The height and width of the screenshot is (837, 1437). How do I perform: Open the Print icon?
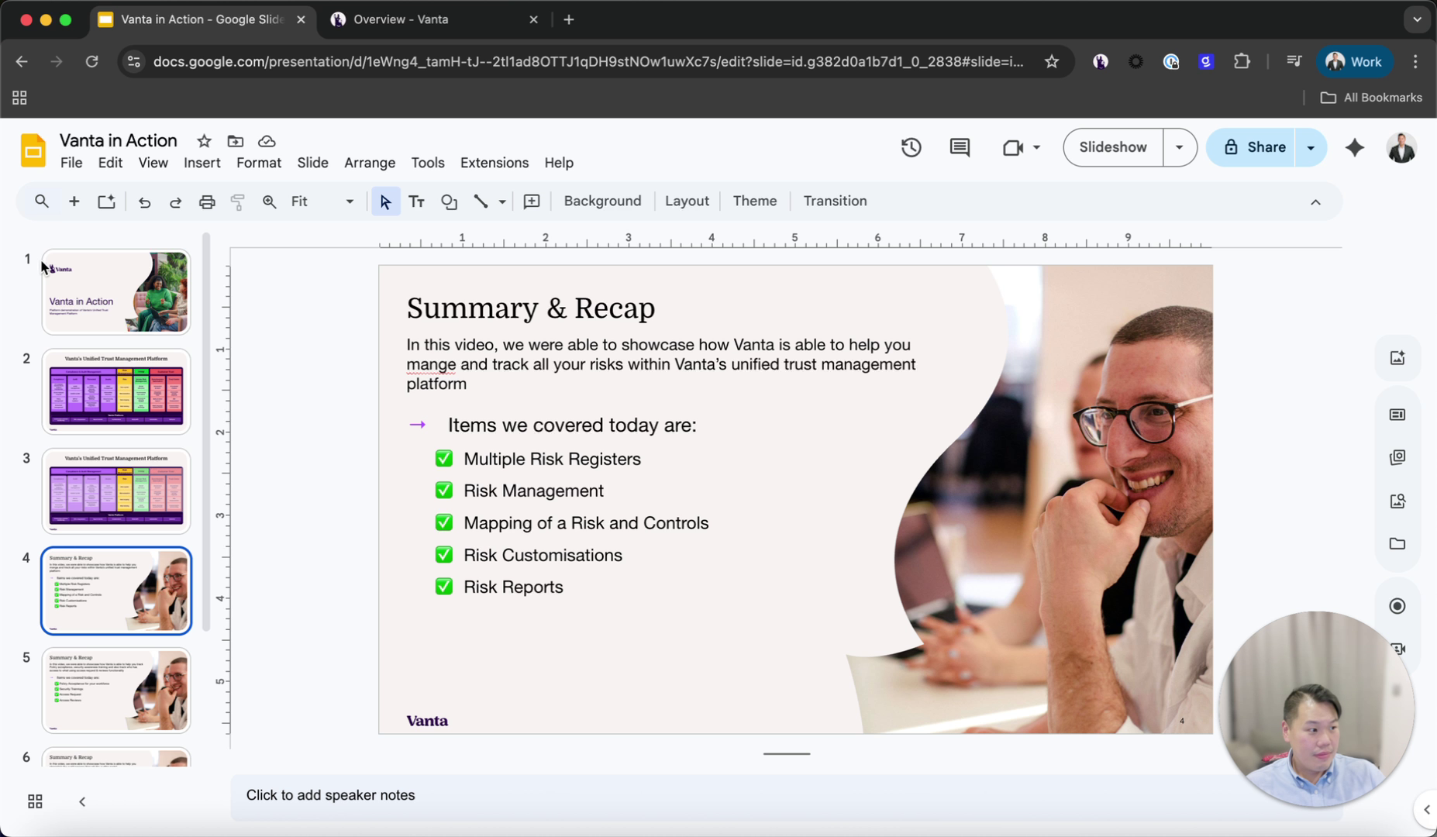[x=206, y=201]
